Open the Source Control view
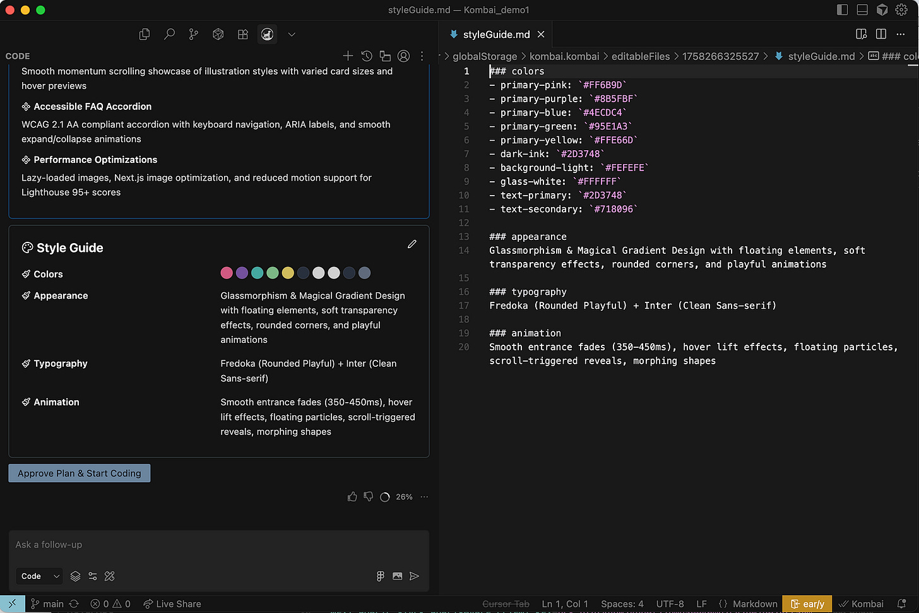 (194, 35)
